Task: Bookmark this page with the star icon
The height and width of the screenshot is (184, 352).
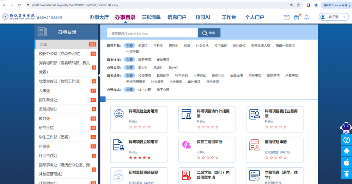Action: coord(298,5)
